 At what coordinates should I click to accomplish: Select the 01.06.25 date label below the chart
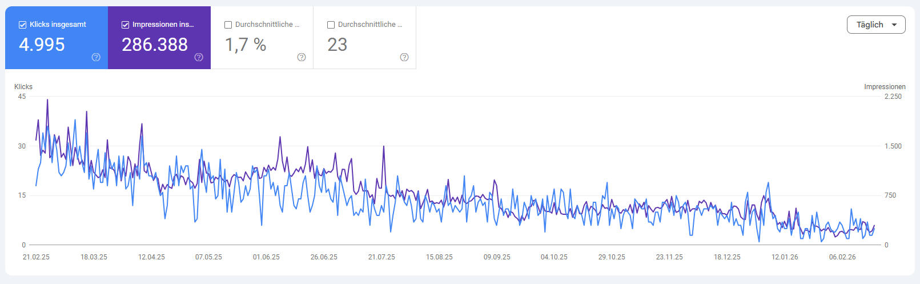point(266,257)
